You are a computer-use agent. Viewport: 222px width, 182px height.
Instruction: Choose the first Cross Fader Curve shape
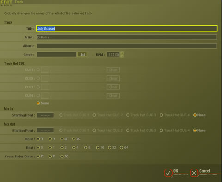(38, 156)
